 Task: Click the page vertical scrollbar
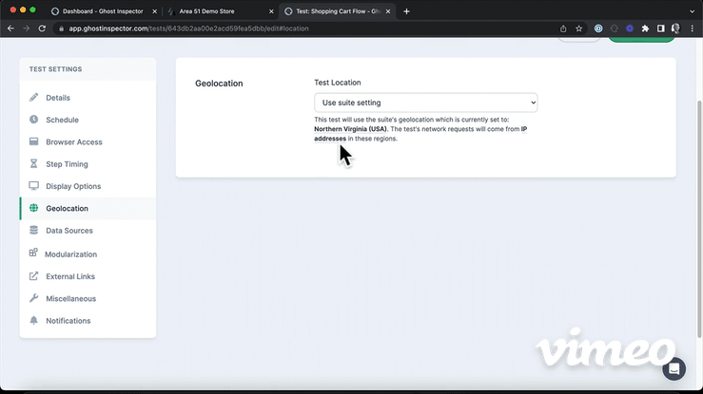699,219
